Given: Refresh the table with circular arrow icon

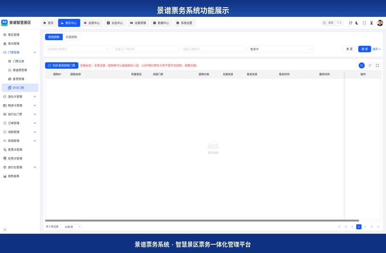Looking at the screenshot, I should point(370,66).
